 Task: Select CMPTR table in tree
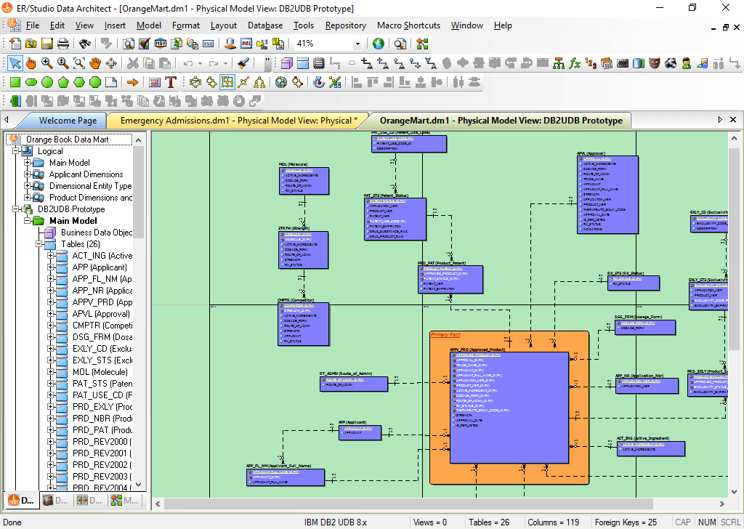[x=102, y=326]
